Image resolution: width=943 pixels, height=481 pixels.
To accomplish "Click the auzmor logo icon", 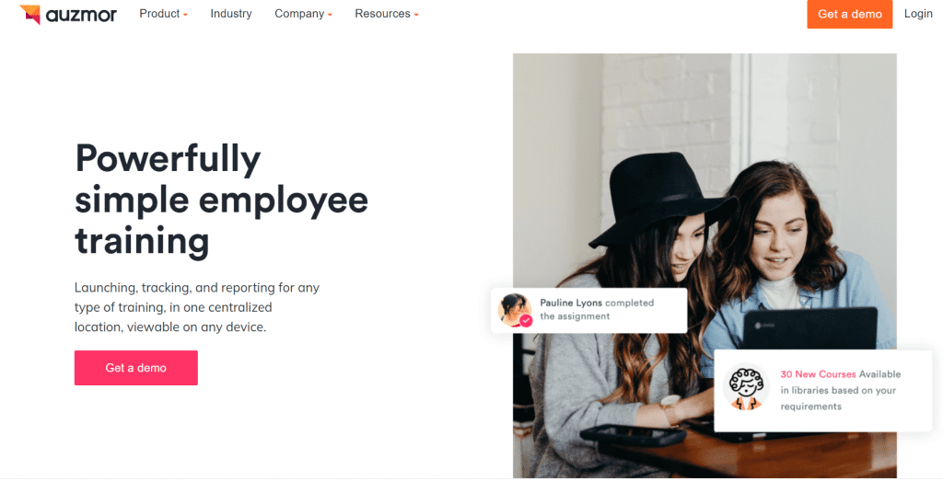I will click(30, 14).
